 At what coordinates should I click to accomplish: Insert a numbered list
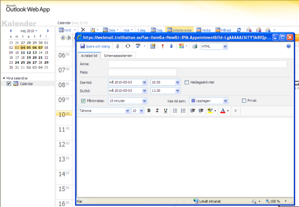pos(183,110)
